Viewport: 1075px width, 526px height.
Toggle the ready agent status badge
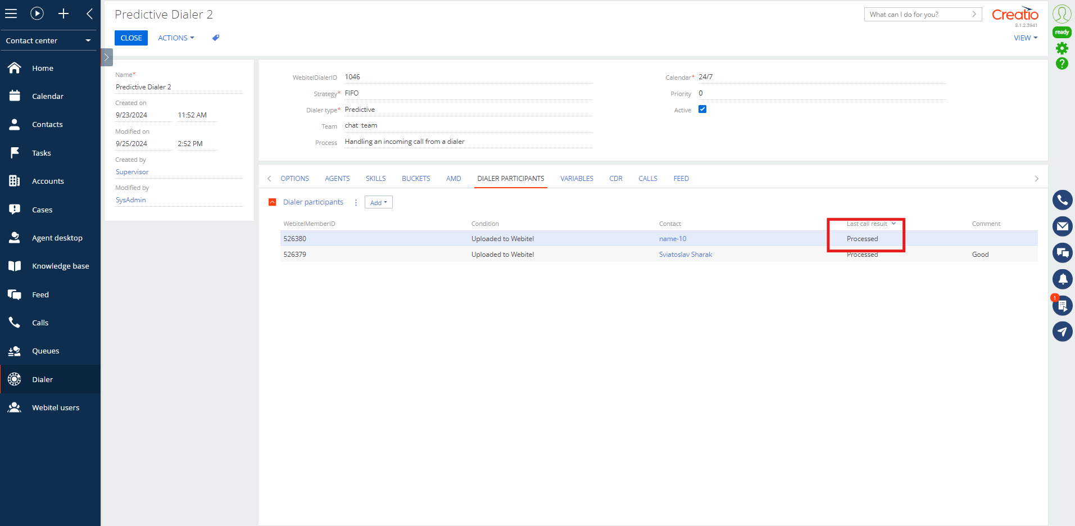click(x=1062, y=32)
